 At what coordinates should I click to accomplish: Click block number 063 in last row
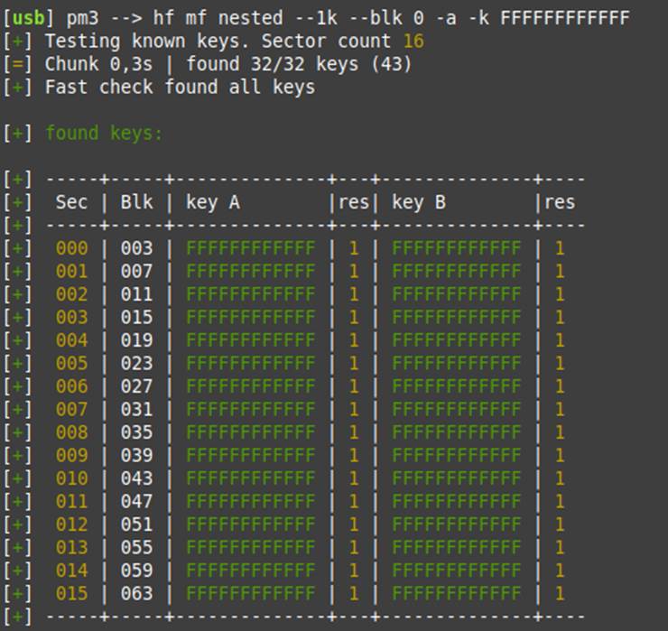136,593
